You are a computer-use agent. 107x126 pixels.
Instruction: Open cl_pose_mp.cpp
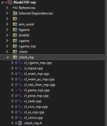pos(36,96)
